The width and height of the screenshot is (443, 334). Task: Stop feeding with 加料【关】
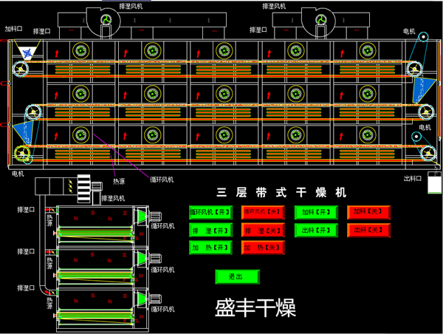368,213
